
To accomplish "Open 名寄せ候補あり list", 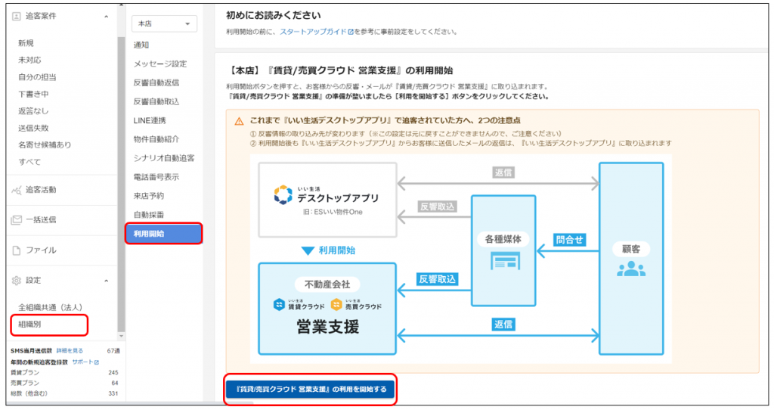I will tap(45, 144).
